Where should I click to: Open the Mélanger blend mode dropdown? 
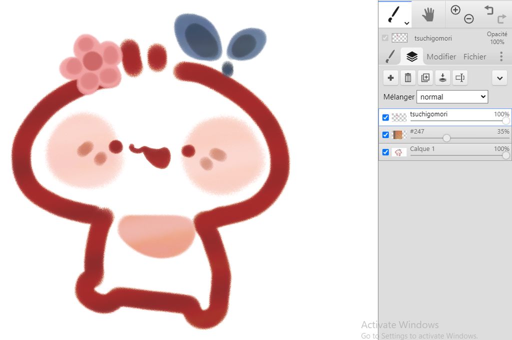click(x=452, y=97)
